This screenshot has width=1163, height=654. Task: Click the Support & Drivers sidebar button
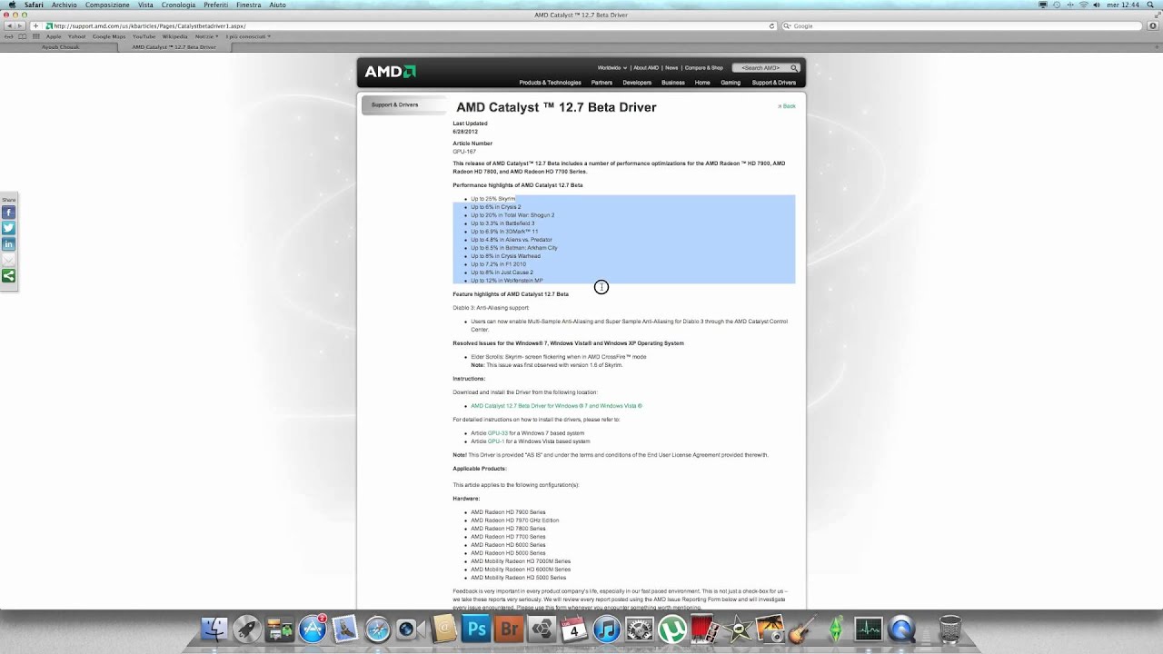404,104
